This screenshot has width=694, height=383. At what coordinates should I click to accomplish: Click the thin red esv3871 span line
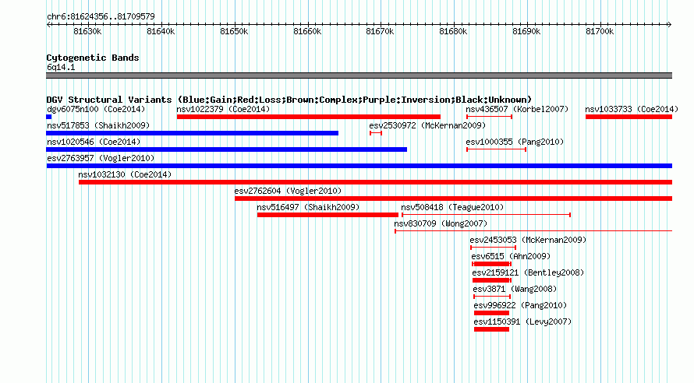[x=492, y=297]
